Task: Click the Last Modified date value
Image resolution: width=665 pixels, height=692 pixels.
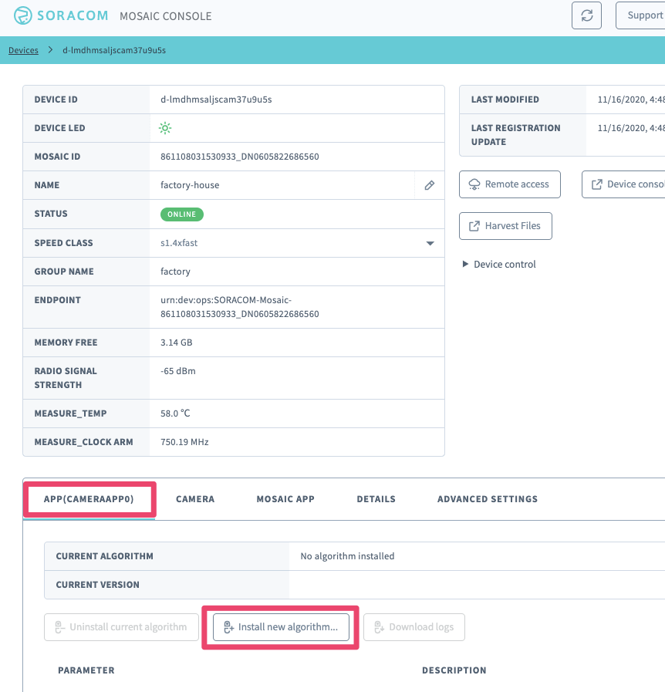Action: (x=631, y=100)
